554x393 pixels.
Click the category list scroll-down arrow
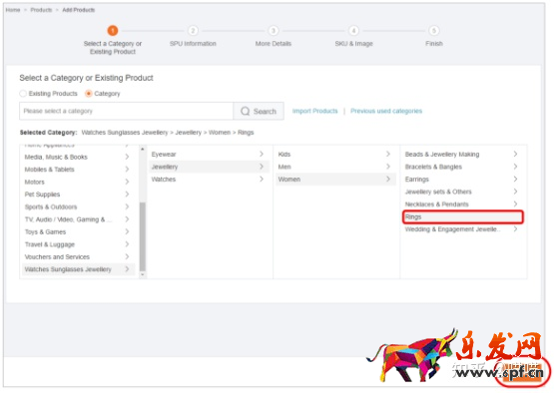(143, 274)
